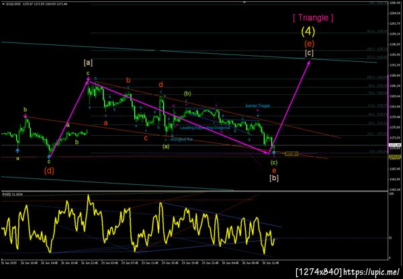Click the '29 Jun 07:45' time axis label
Screen dimensions: 403x279
click(128, 263)
